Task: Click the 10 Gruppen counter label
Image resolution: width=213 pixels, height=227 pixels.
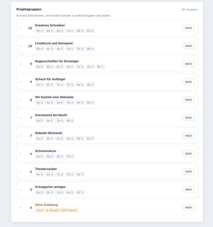Action: coord(190,10)
